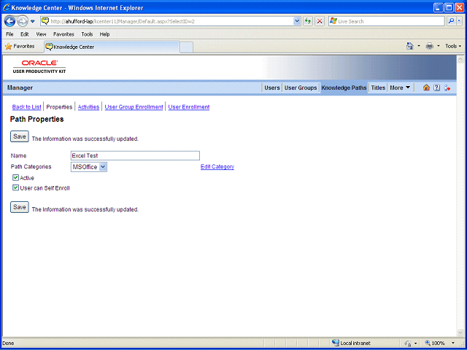Expand the address bar history dropdown
This screenshot has width=467, height=350.
point(297,21)
